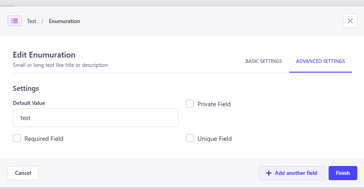
Task: Select the Advanced Settings tab
Action: tap(320, 61)
